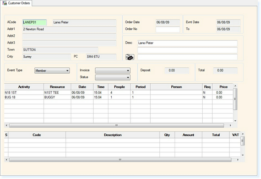Select the BUG 18 activity cell
The image size is (261, 179).
pyautogui.click(x=24, y=97)
